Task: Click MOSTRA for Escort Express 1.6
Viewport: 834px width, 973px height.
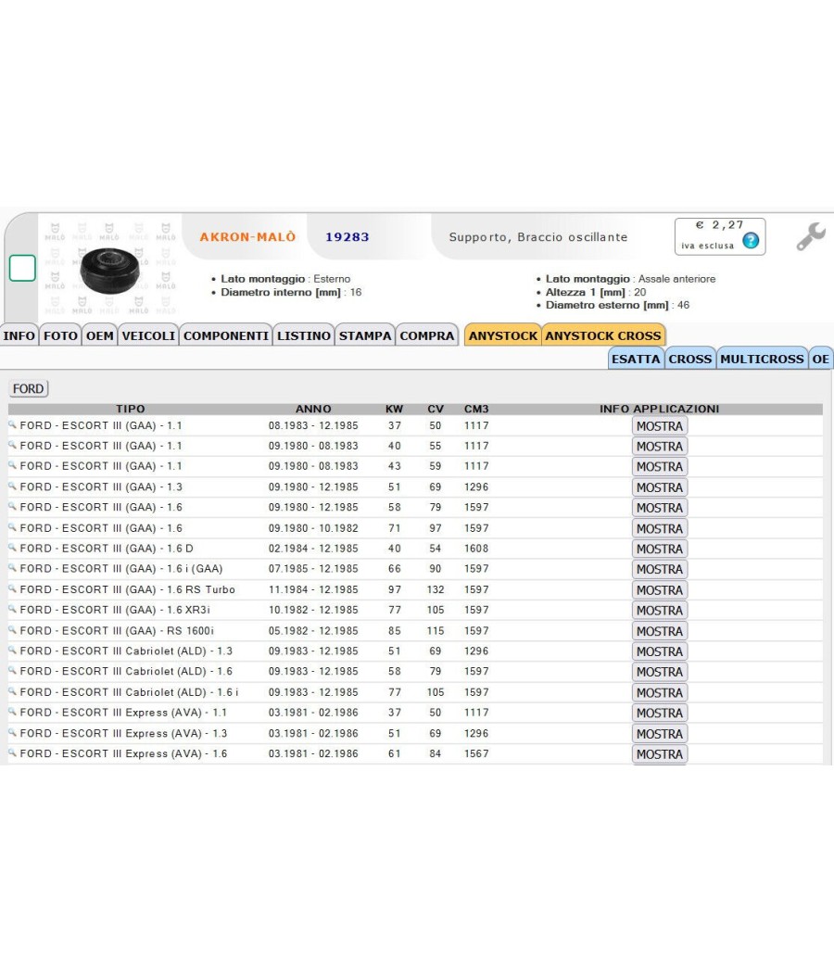Action: [660, 754]
